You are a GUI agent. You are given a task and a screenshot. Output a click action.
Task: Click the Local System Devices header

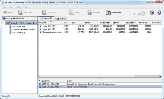pos(20,18)
